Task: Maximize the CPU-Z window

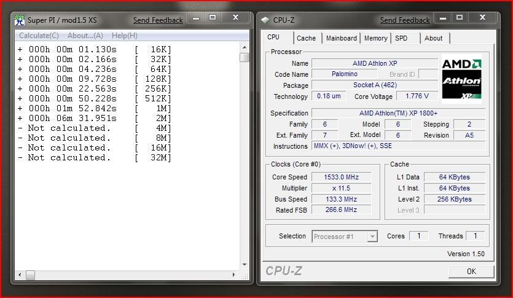Action: point(460,18)
